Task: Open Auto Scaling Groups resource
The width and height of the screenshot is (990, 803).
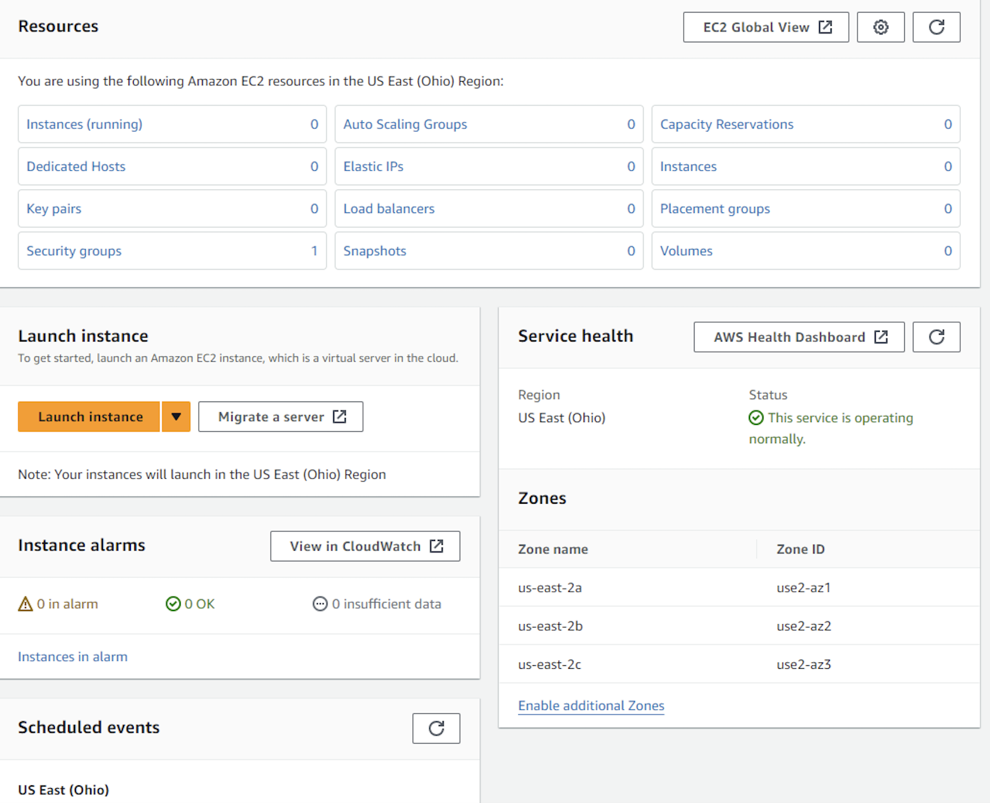Action: 405,124
